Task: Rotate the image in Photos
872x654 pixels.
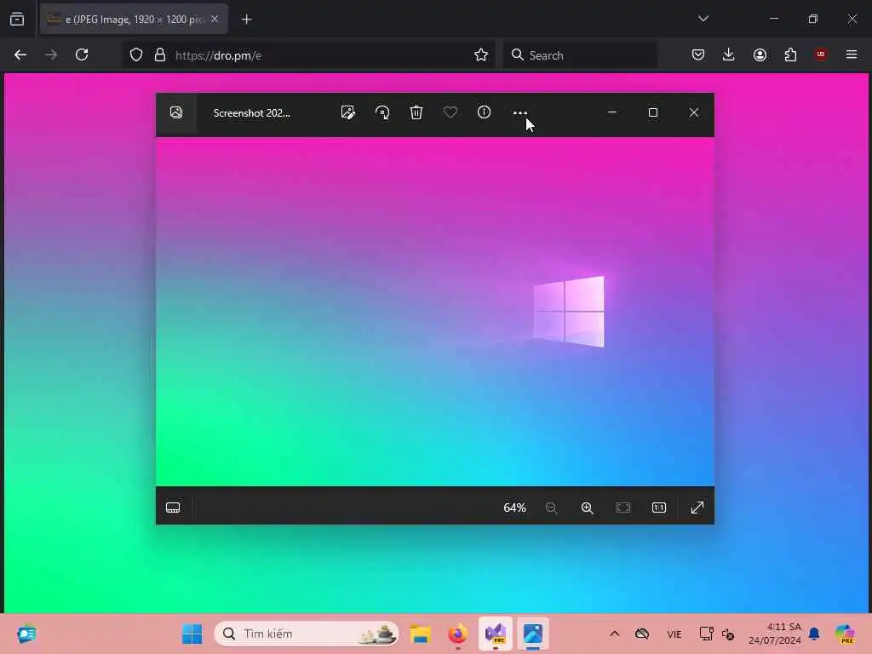Action: coord(382,112)
